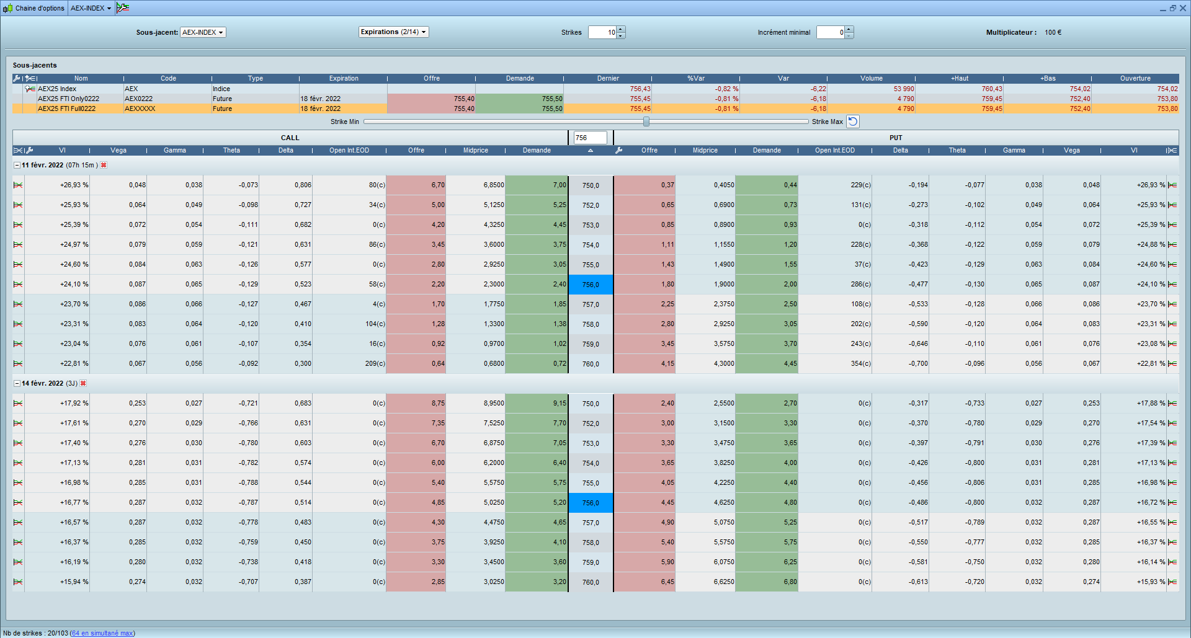Image resolution: width=1191 pixels, height=638 pixels.
Task: Open the '64 en simultané max' link
Action: (x=102, y=633)
